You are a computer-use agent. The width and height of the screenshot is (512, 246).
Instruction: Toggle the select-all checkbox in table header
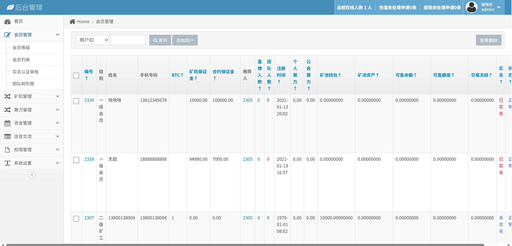coord(76,75)
